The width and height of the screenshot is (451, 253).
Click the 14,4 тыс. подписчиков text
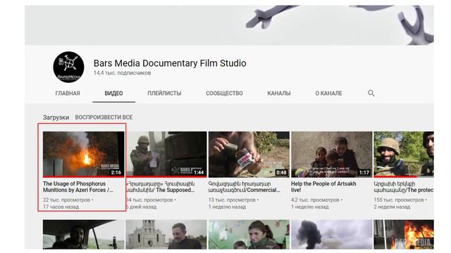coord(122,73)
